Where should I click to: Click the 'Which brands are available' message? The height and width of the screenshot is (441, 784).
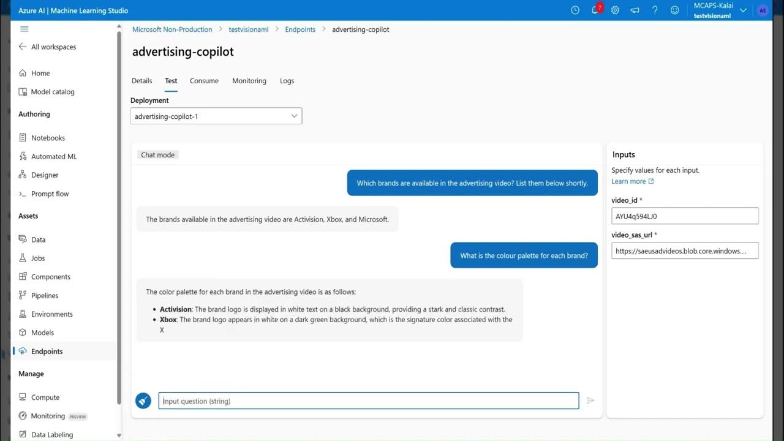point(472,183)
